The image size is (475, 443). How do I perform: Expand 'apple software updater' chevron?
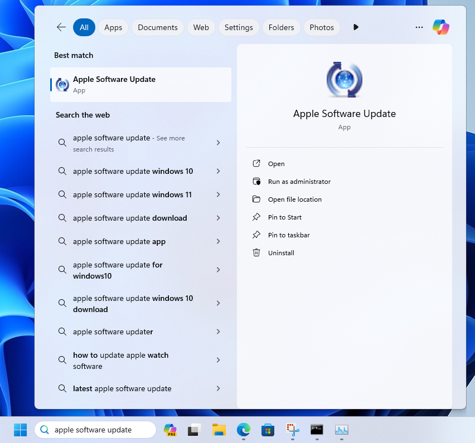(x=218, y=332)
